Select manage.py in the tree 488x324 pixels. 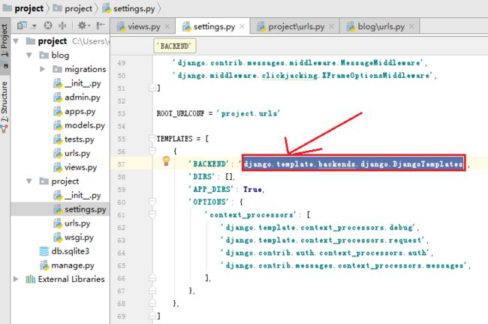pos(73,265)
